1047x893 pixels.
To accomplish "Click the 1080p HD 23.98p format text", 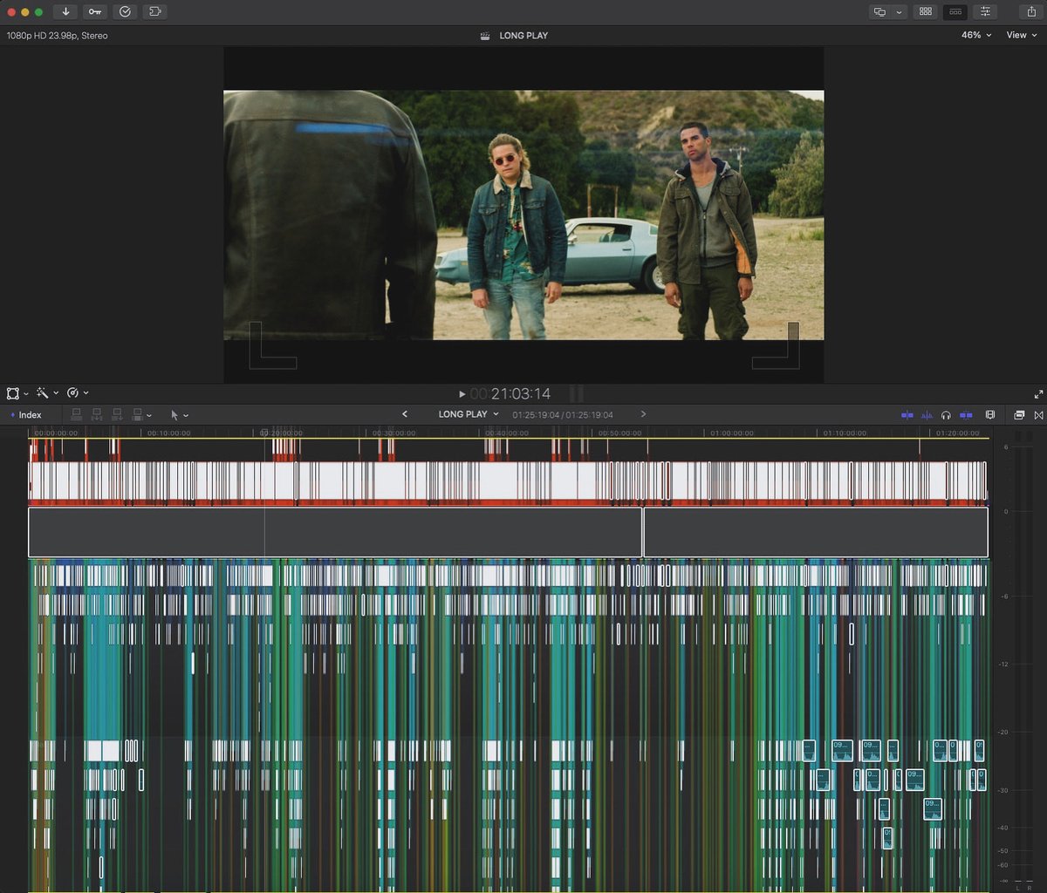I will pos(58,36).
